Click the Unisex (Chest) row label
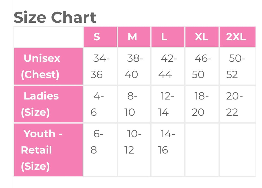 [48, 66]
